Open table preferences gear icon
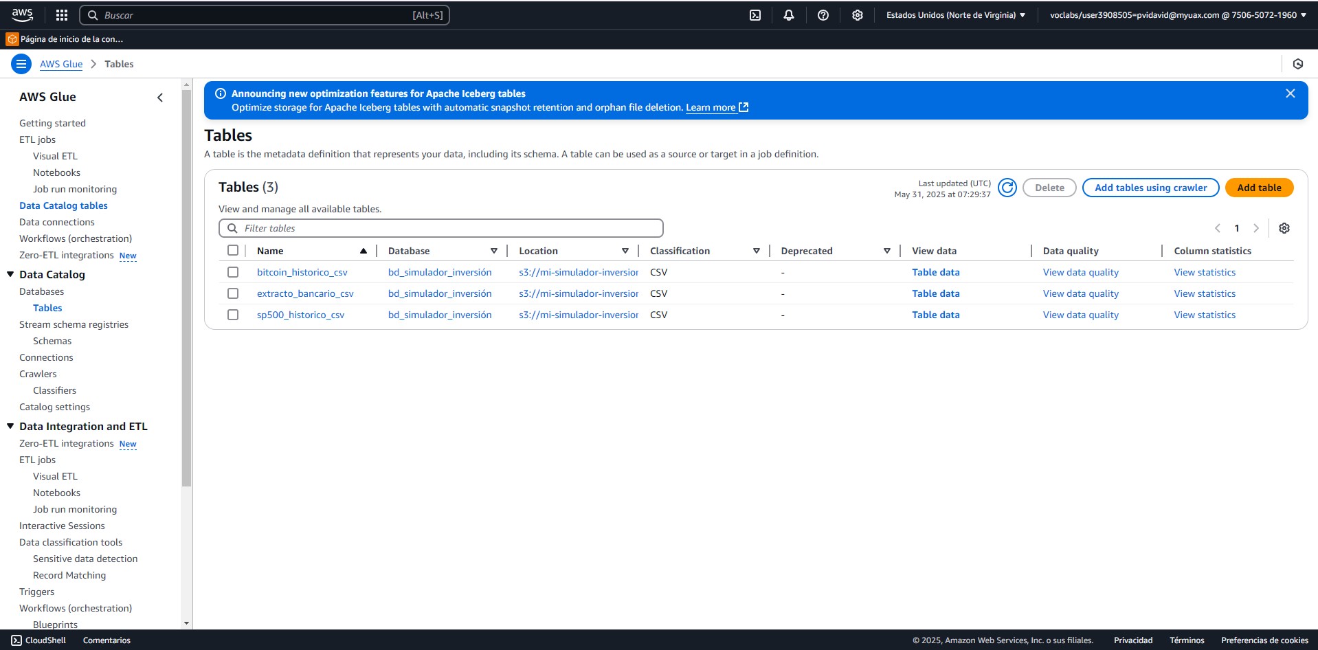The image size is (1318, 650). tap(1284, 228)
